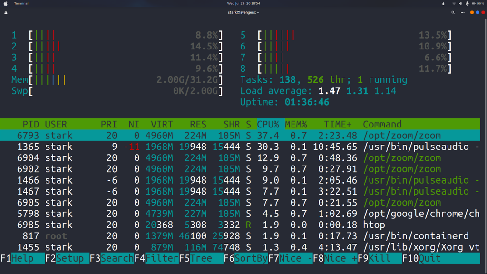Click the Swp meter showing 0K/2.00G
Screen dimensions: 487x274
(117, 91)
